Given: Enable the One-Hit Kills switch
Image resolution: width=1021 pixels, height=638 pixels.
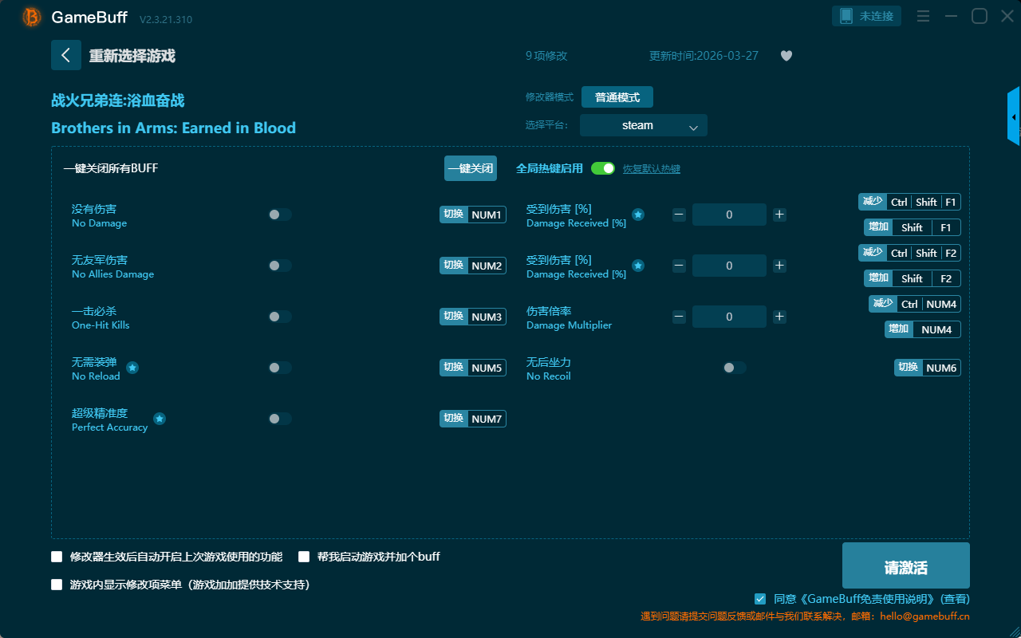Looking at the screenshot, I should tap(280, 317).
